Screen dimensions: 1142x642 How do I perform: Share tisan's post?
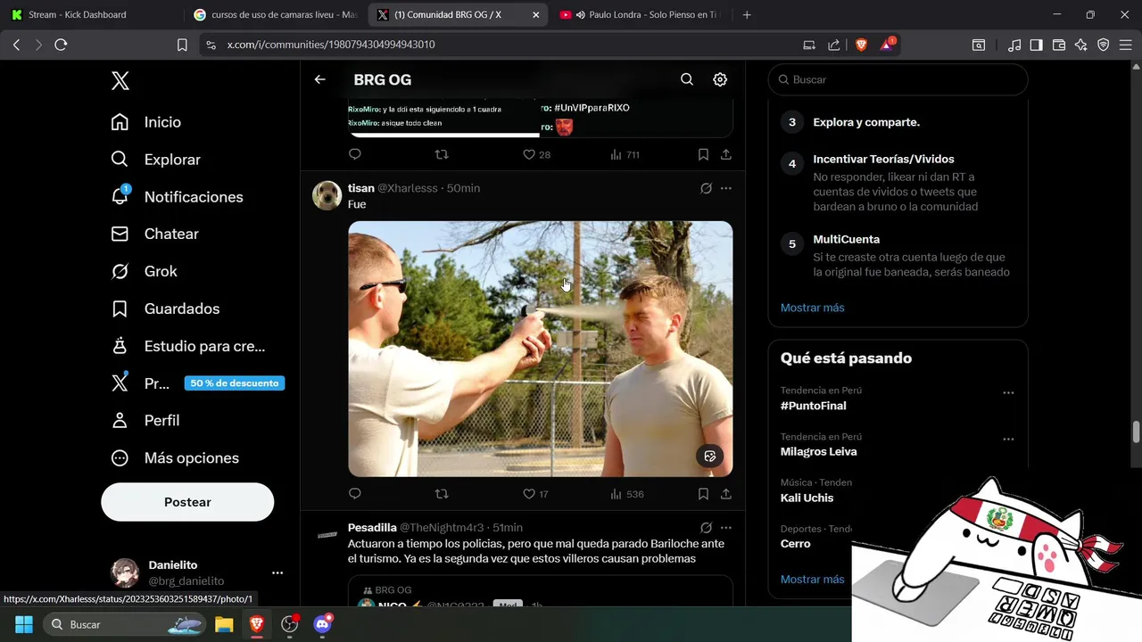[726, 493]
